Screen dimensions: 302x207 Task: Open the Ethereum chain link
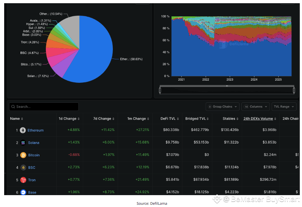point(36,130)
